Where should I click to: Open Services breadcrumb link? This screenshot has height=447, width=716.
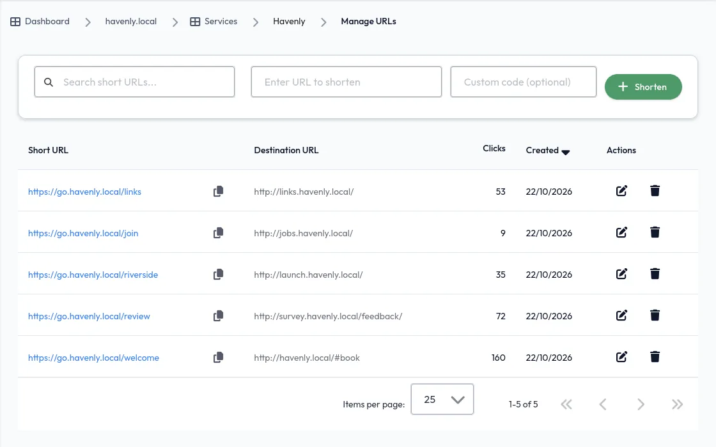pos(221,22)
